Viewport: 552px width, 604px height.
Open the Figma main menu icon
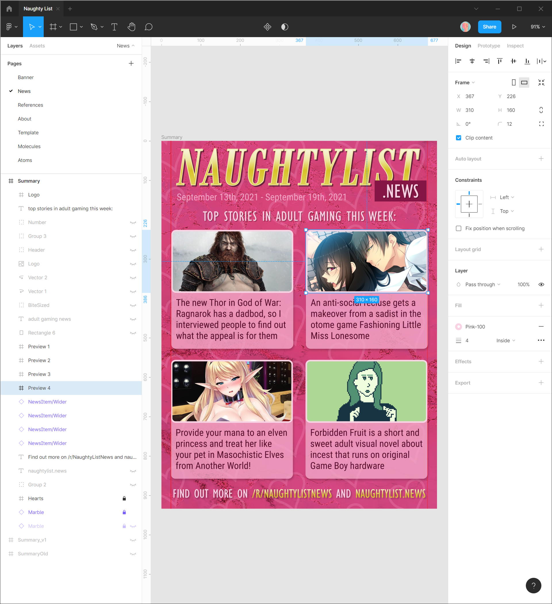(x=11, y=27)
